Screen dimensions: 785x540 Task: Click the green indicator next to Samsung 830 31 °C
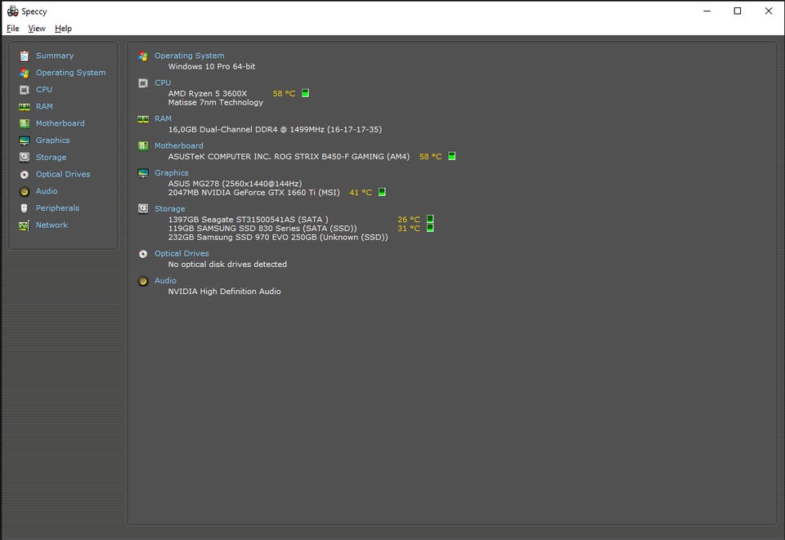430,228
